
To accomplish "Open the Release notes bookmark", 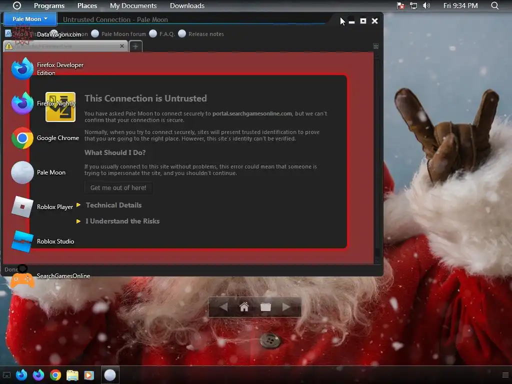I will pos(201,34).
